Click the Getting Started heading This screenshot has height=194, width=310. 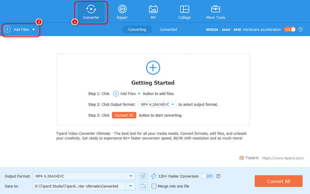click(153, 83)
